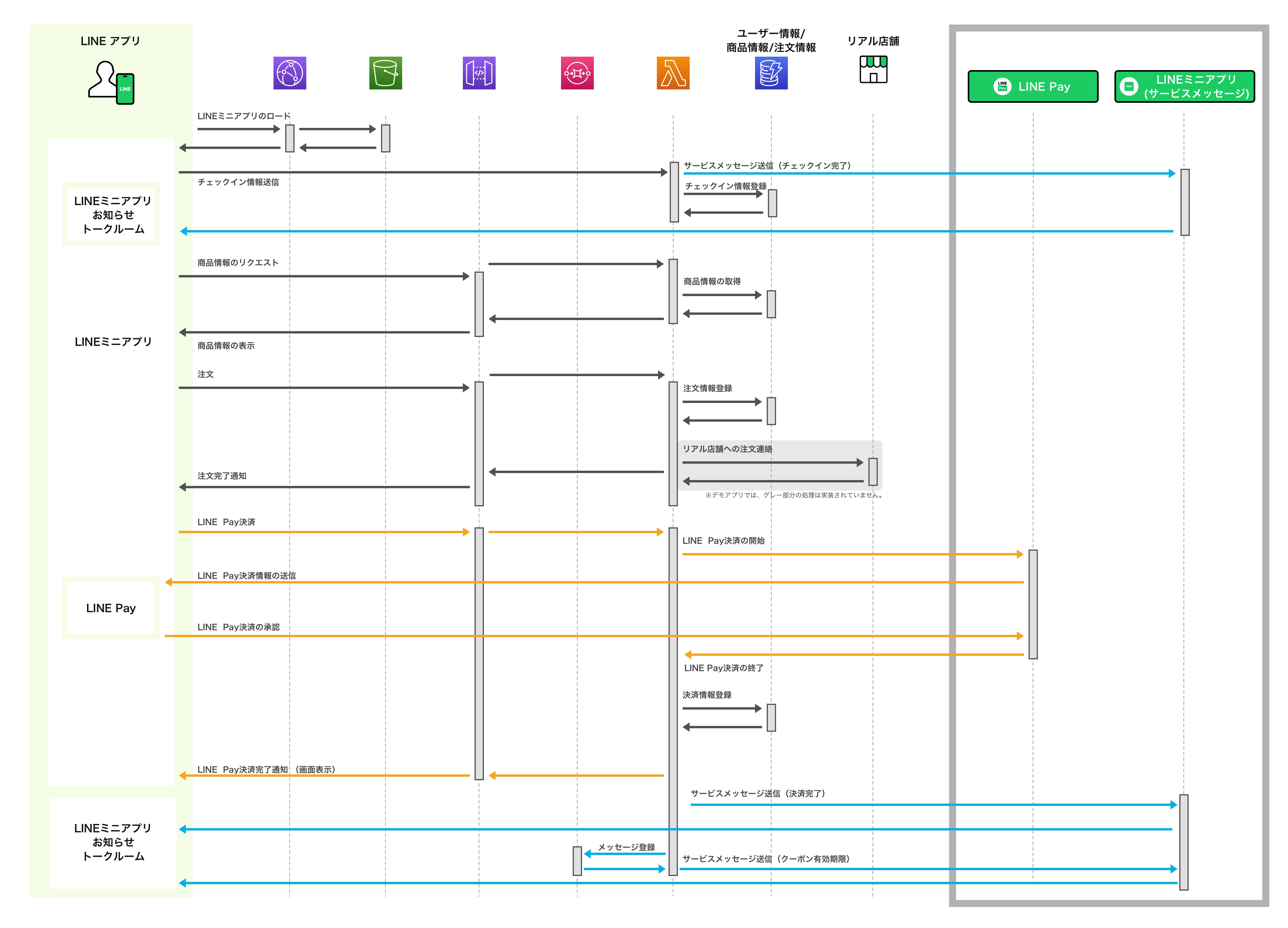The image size is (1288, 928).
Task: Click the サービスメッセージ送信（決済完了） label
Action: (758, 793)
